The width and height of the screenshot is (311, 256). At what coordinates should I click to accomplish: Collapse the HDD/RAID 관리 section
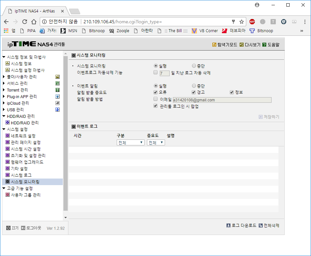coord(4,116)
